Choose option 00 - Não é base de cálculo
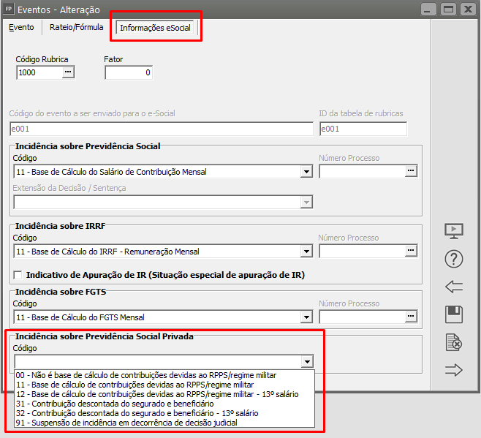Screen dimensions: 481x438 pyautogui.click(x=164, y=375)
